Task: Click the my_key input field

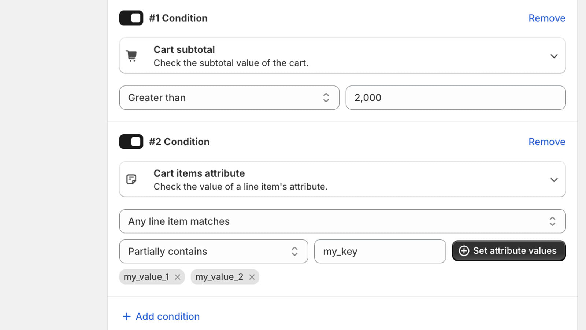Action: click(380, 251)
